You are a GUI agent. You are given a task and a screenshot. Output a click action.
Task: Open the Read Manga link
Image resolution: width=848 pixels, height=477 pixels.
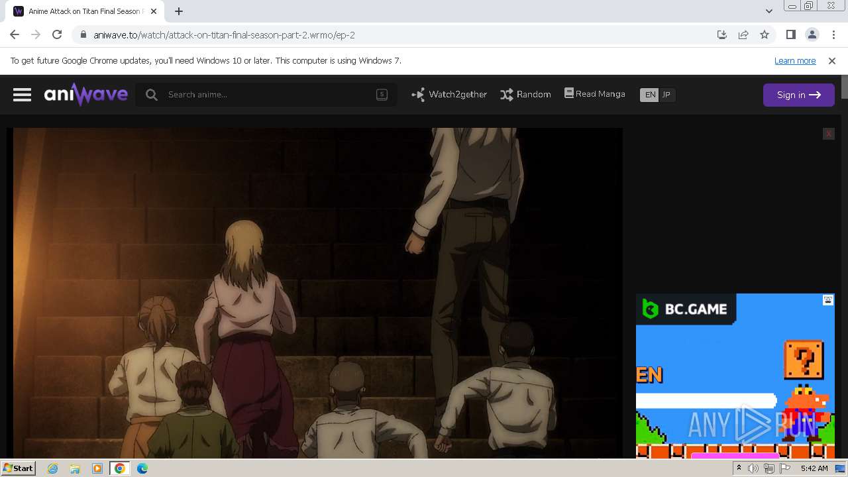pos(594,94)
